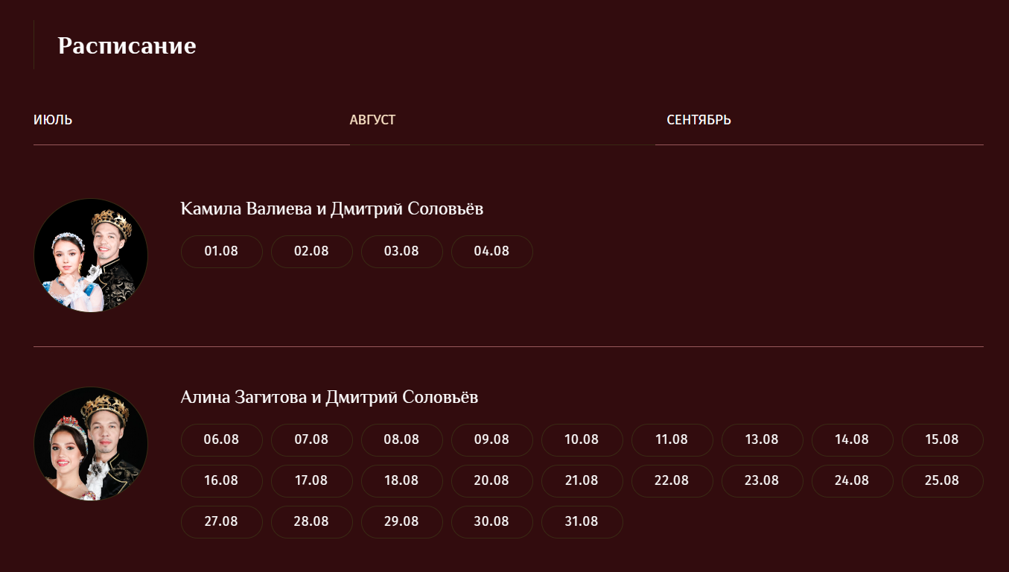Switch to the ИЮЛЬ month tab
This screenshot has height=572, width=1009.
[x=53, y=120]
